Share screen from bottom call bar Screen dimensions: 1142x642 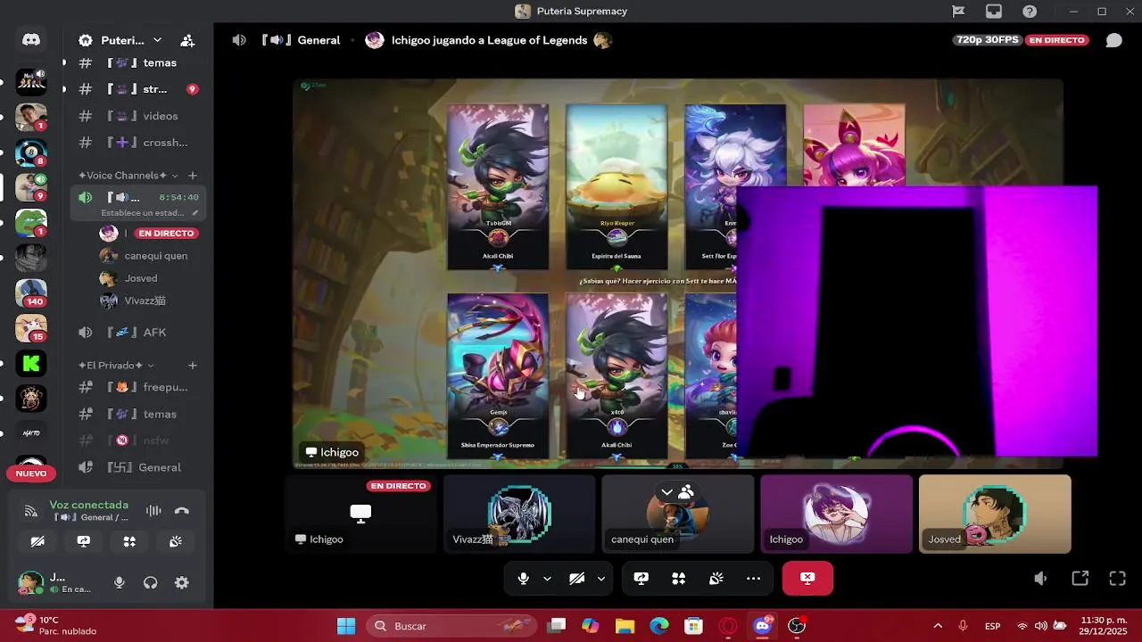[641, 579]
